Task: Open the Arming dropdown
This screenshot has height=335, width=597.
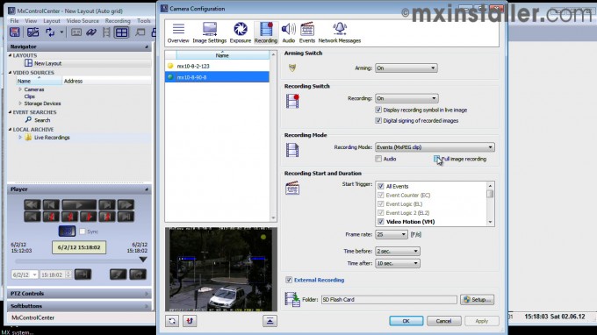Action: click(406, 68)
